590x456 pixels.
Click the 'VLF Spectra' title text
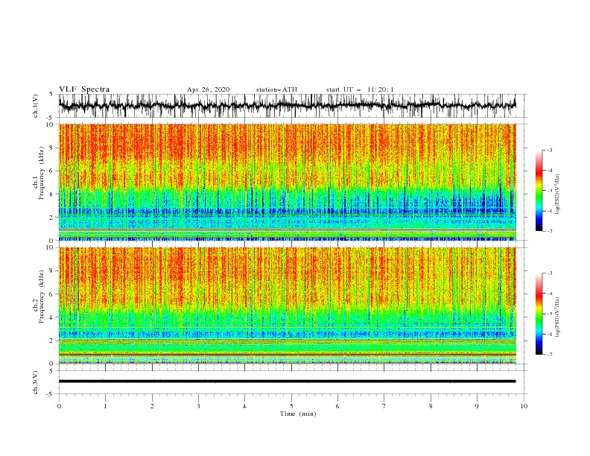point(84,89)
